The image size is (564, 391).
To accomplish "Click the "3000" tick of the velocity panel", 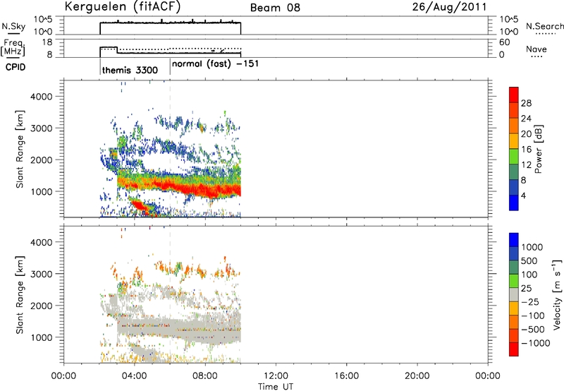I will pos(42,274).
